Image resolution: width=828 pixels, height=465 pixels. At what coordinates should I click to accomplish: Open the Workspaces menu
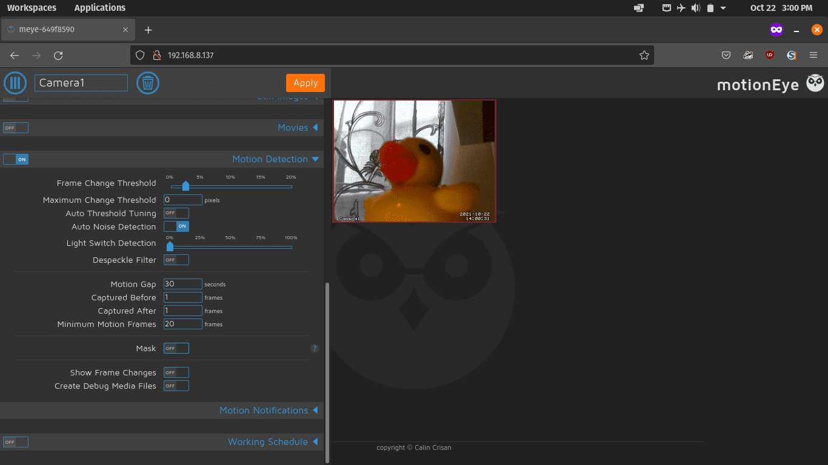click(x=32, y=8)
